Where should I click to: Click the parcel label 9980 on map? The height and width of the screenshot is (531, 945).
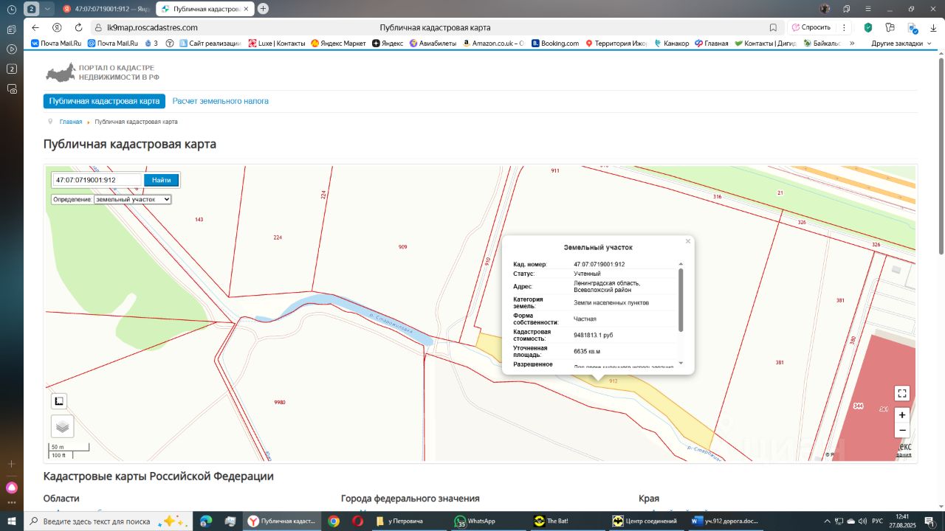(x=279, y=402)
